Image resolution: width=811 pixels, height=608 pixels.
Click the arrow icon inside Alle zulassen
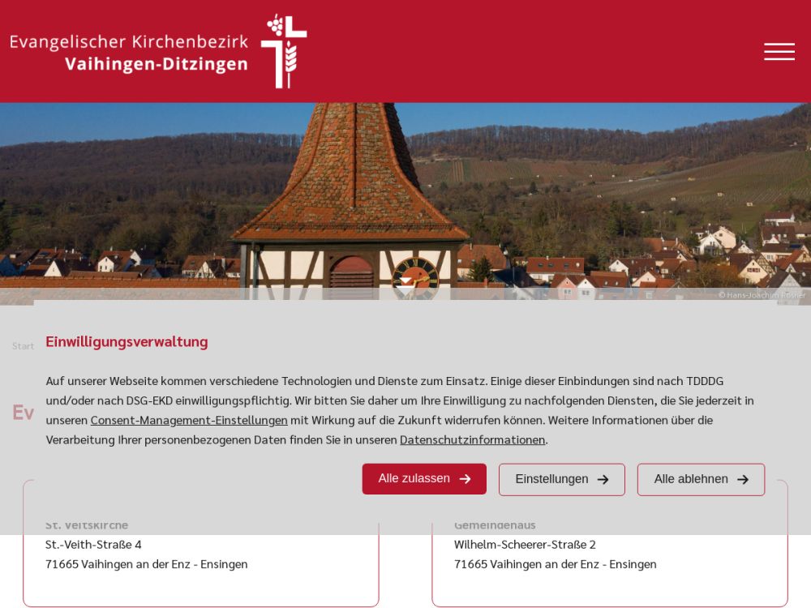click(465, 479)
